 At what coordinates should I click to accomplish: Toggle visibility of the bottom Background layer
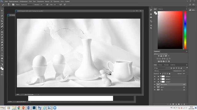point(155,90)
